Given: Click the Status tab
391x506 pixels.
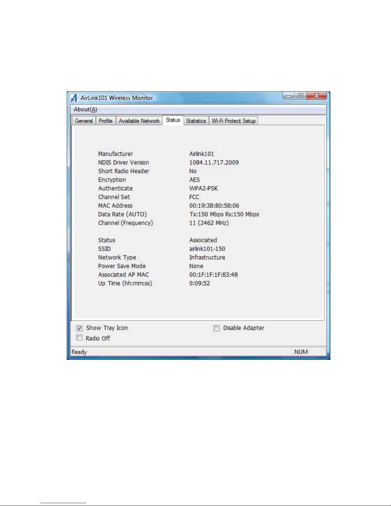Looking at the screenshot, I should [x=173, y=120].
